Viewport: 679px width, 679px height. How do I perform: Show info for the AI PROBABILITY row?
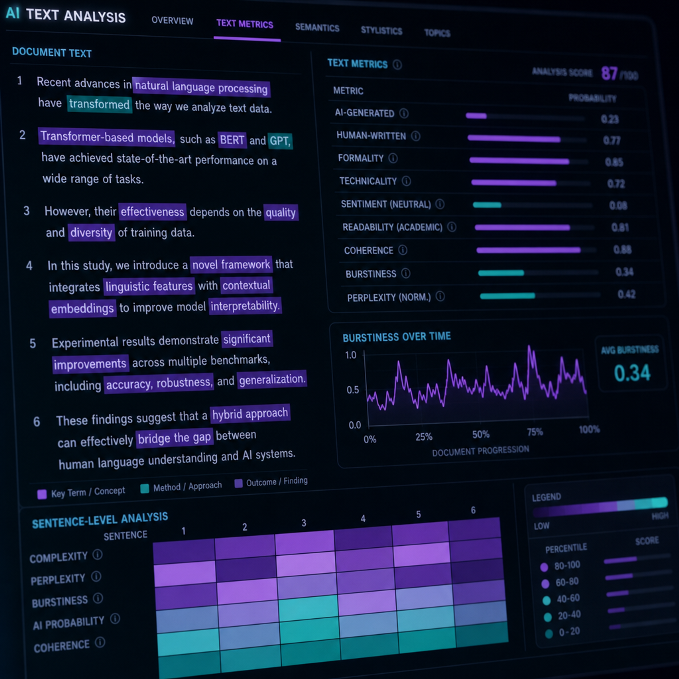[x=115, y=619]
